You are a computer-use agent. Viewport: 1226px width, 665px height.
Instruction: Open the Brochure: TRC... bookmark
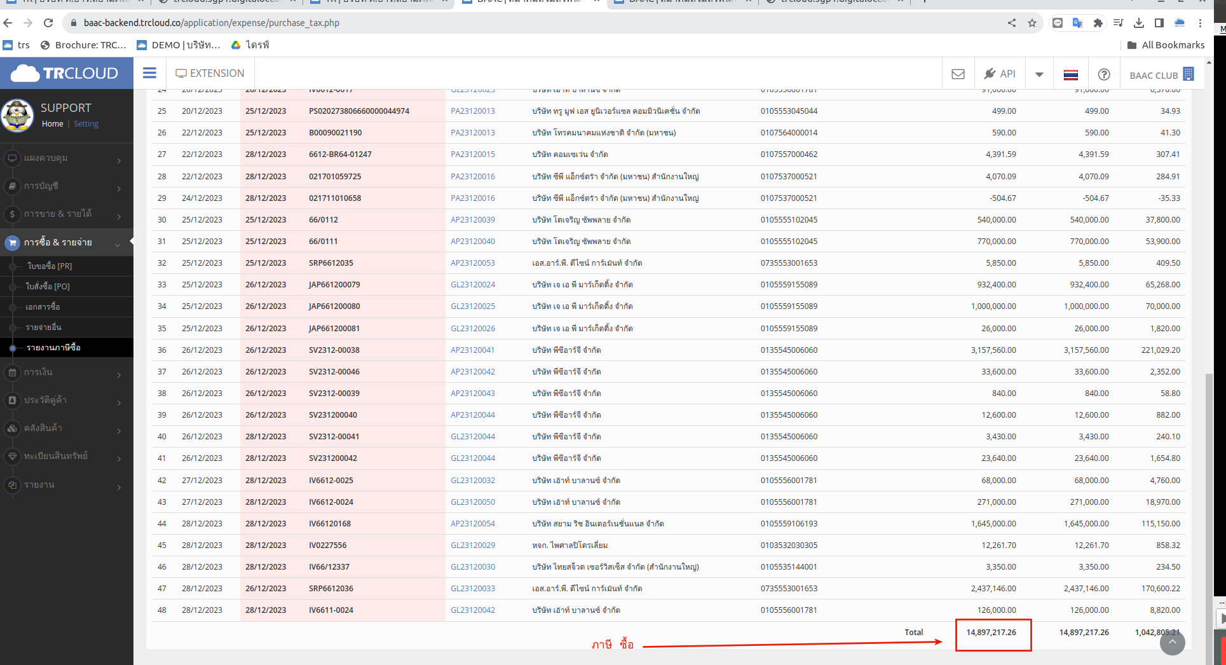tap(83, 45)
